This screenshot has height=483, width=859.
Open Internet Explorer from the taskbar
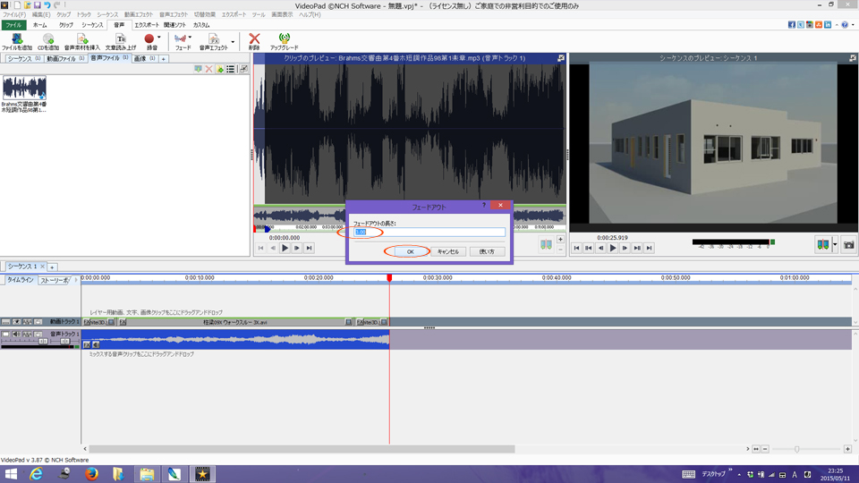point(36,474)
